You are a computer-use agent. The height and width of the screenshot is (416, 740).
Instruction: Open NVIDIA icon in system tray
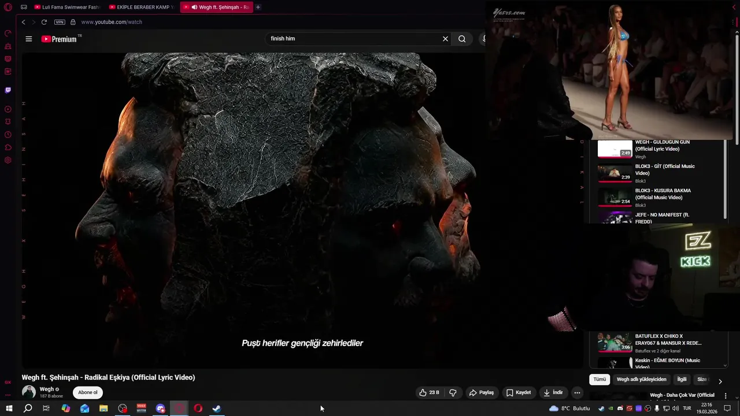point(610,408)
